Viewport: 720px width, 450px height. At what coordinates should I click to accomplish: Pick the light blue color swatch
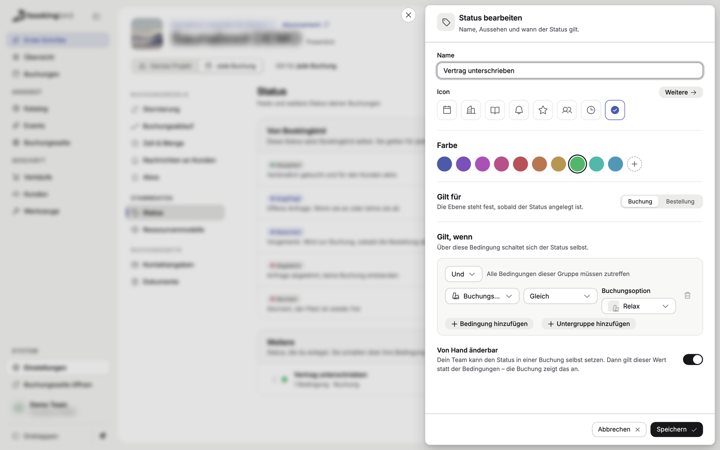[x=616, y=164]
